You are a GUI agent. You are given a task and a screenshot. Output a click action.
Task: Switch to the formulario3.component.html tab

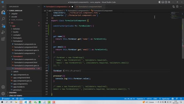pyautogui.click(x=90, y=7)
